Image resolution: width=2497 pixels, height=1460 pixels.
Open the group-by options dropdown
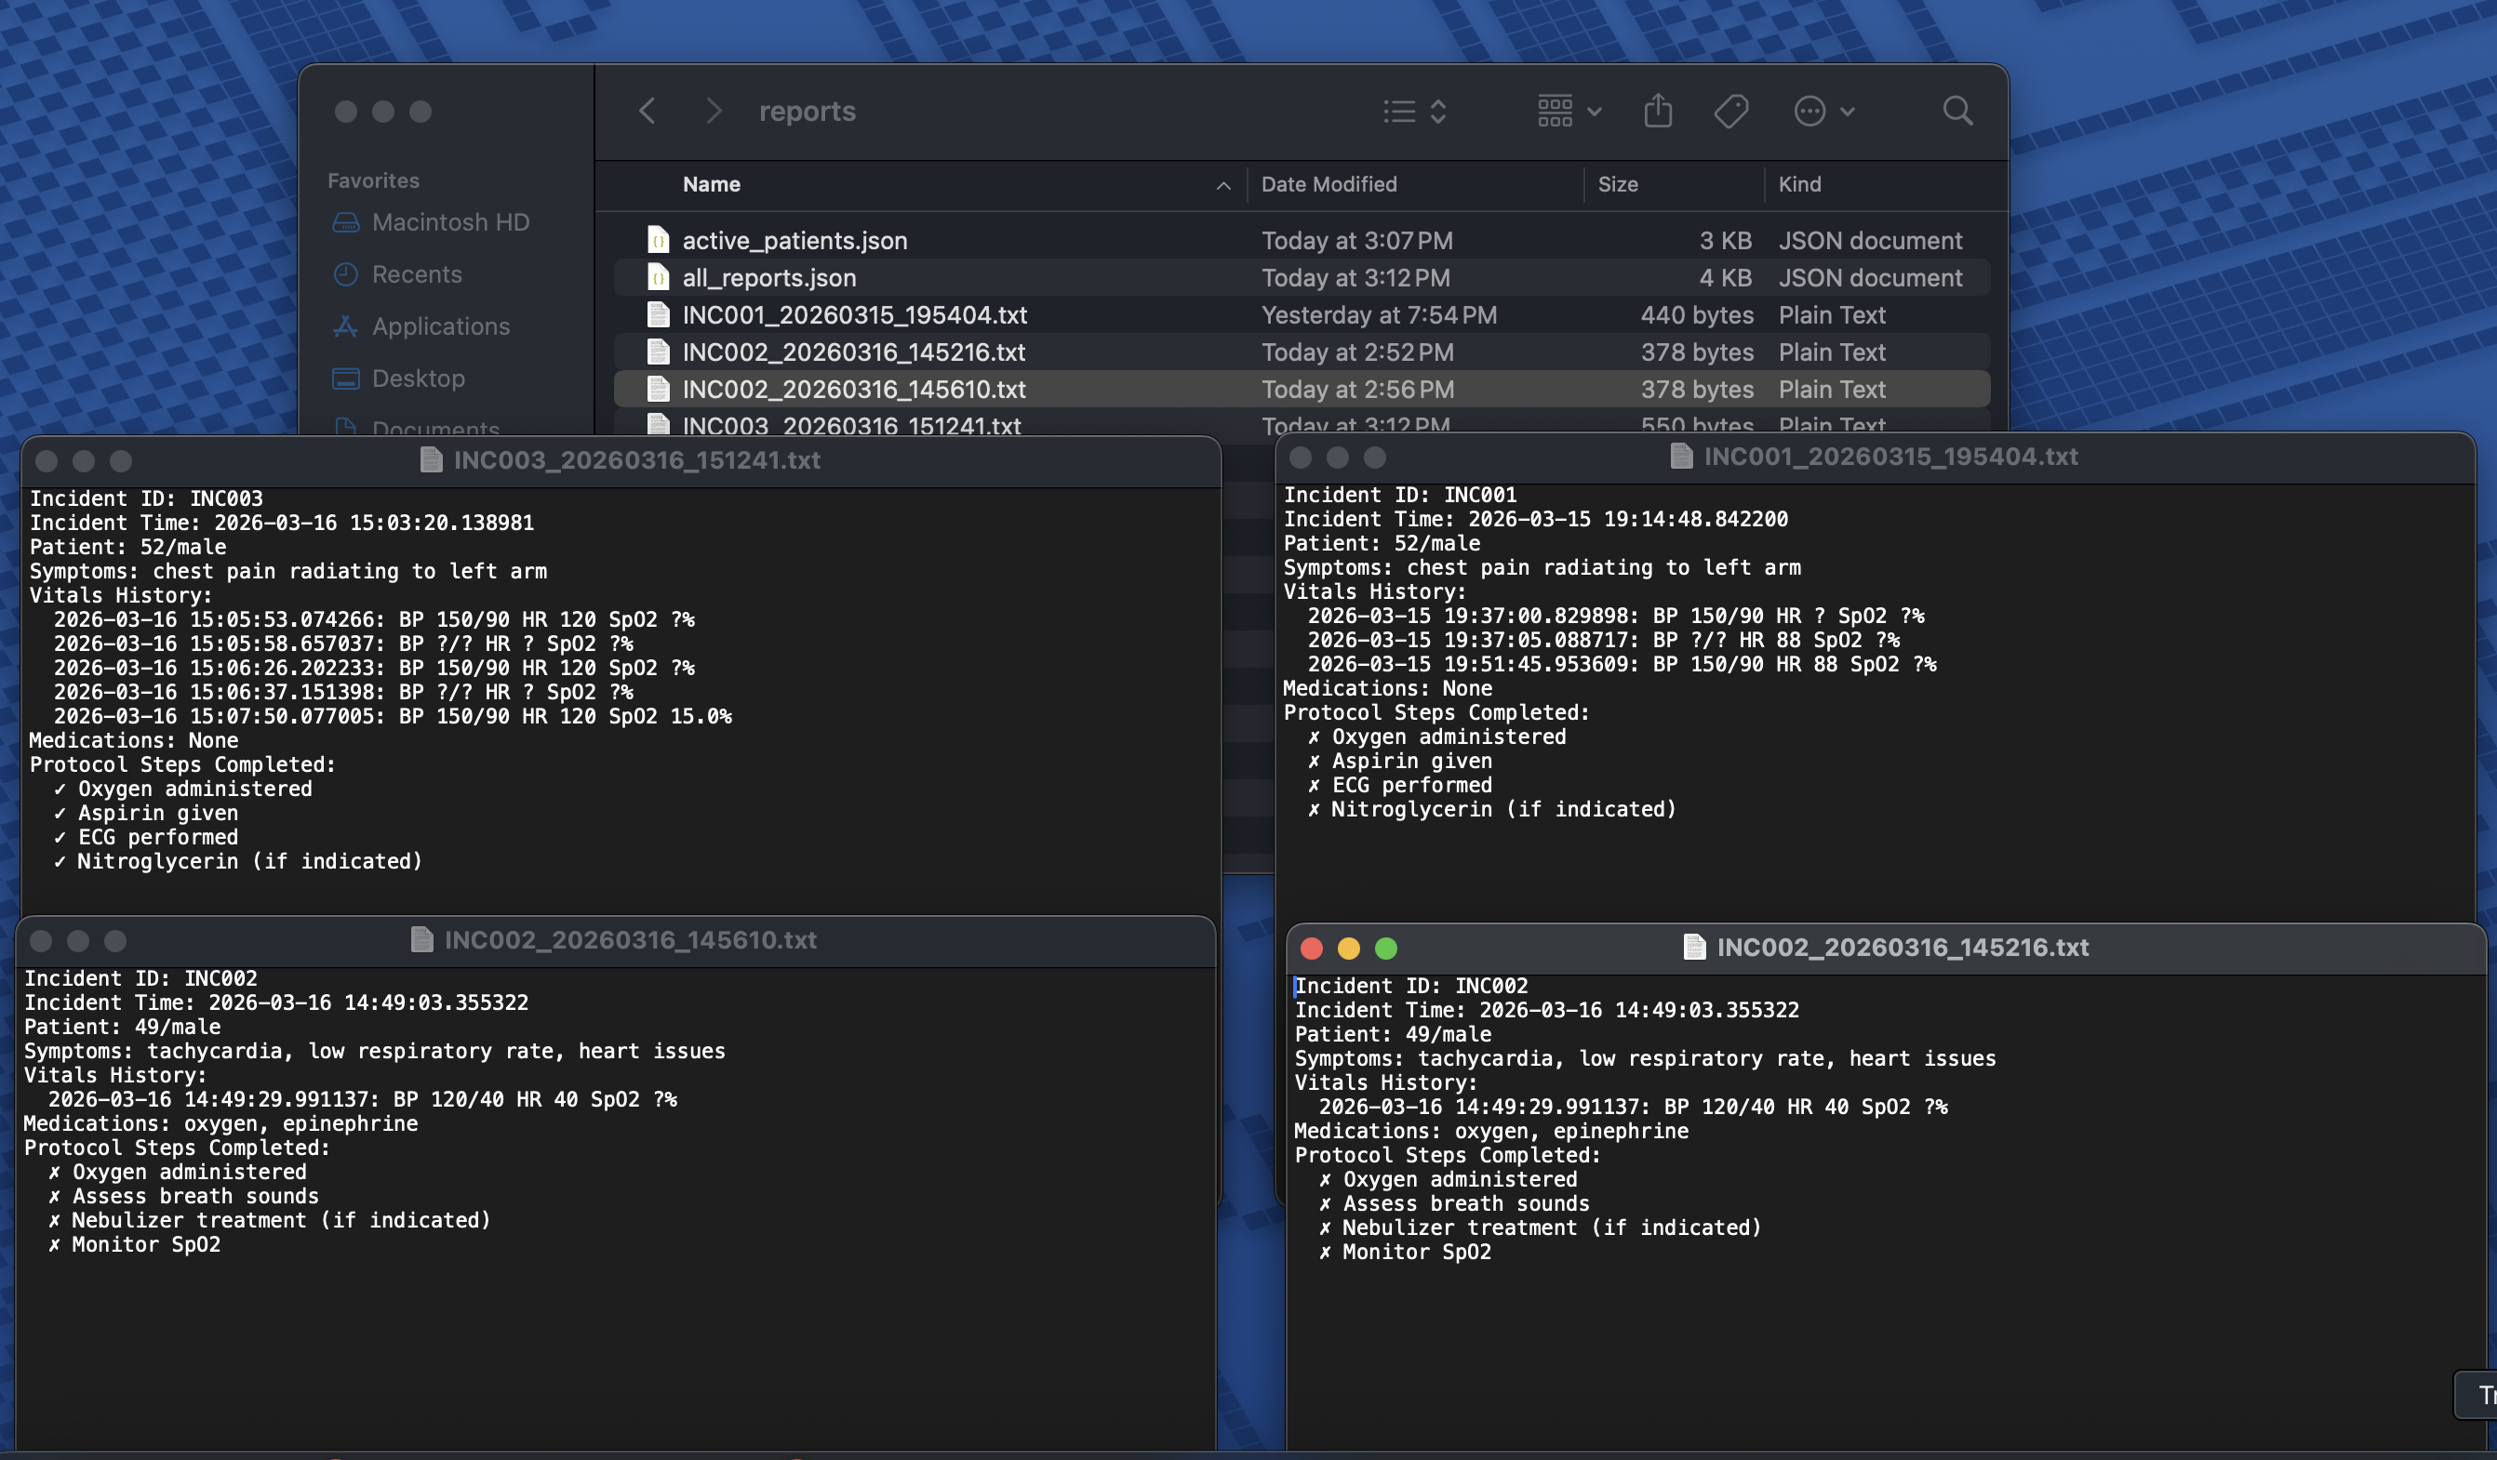coord(1569,111)
